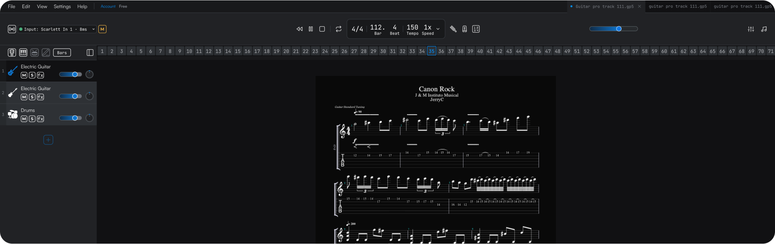This screenshot has width=775, height=244.
Task: Select the Drums track kit icon
Action: coord(13,114)
